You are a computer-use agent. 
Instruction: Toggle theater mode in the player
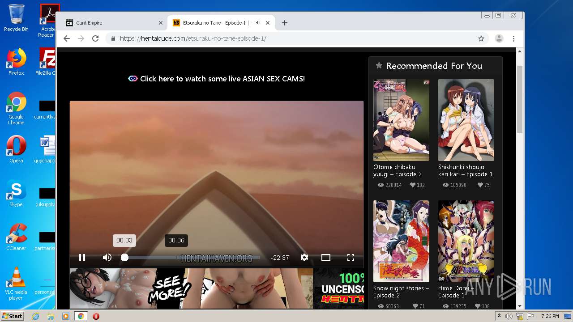click(326, 257)
